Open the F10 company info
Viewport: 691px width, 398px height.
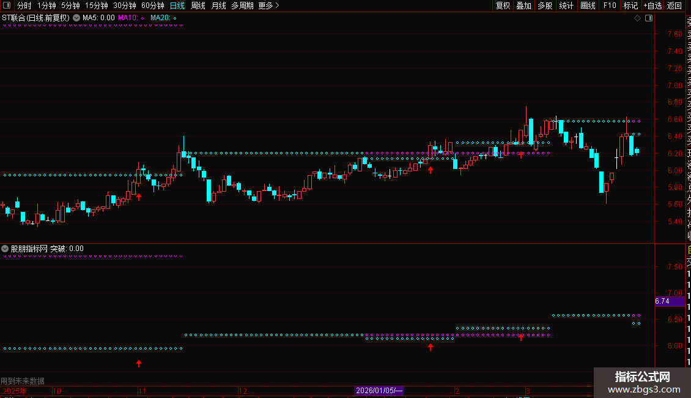pos(610,6)
